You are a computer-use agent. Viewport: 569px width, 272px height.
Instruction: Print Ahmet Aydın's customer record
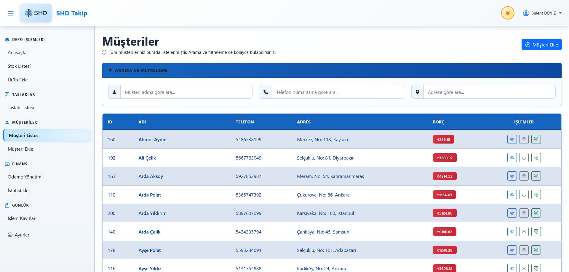524,139
